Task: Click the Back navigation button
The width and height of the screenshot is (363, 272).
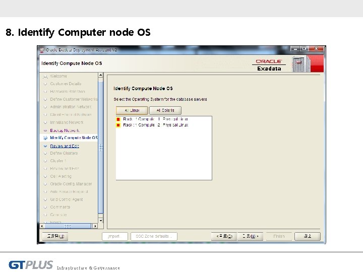Action: click(224, 236)
